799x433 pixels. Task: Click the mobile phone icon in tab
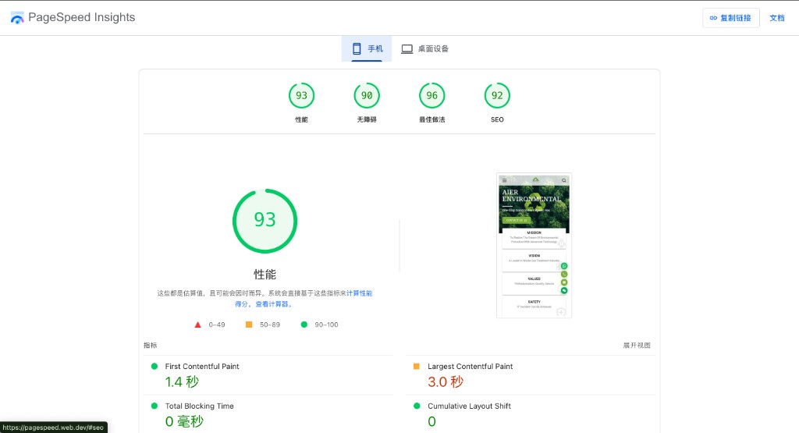point(357,49)
